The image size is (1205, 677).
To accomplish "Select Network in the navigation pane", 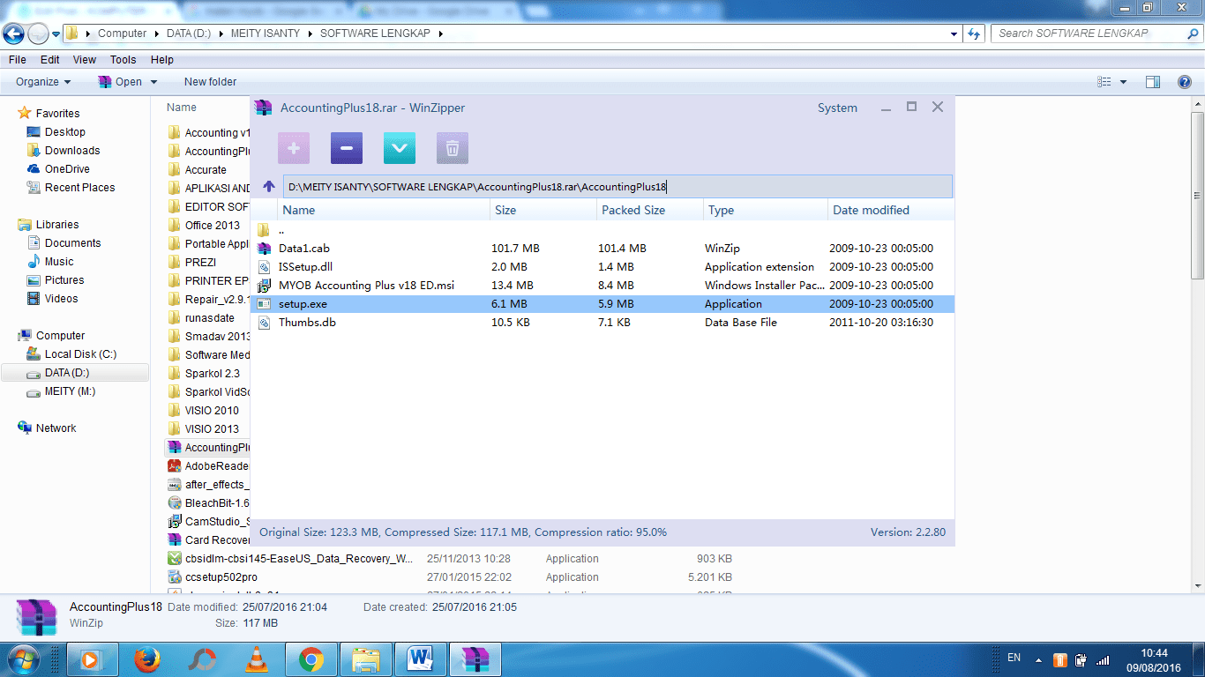I will (56, 428).
